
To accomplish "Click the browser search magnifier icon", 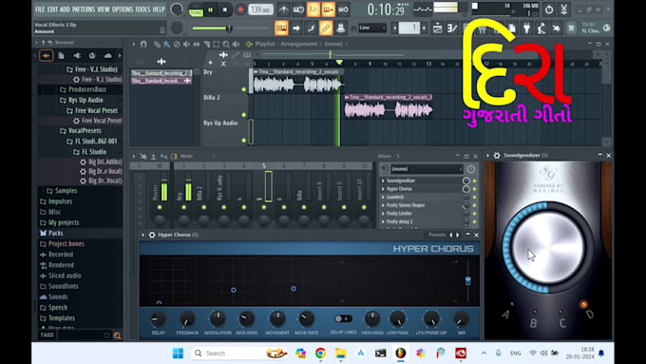I will pyautogui.click(x=118, y=335).
